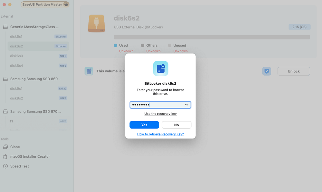The height and width of the screenshot is (192, 322).
Task: Click the blue shield icon beside Unlock
Action: coord(267,71)
